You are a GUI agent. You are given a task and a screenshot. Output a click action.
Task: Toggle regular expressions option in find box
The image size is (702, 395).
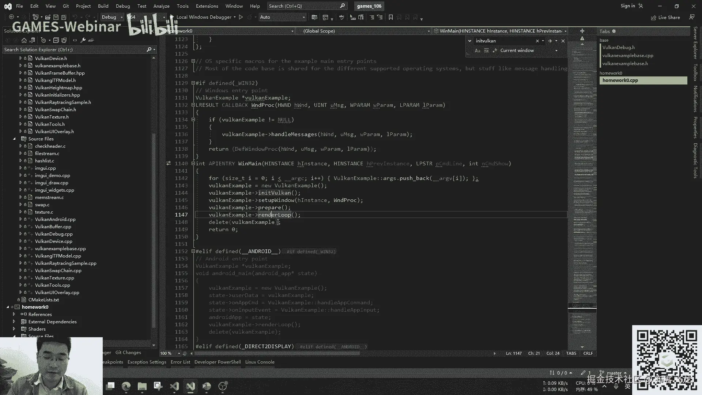[x=495, y=50]
